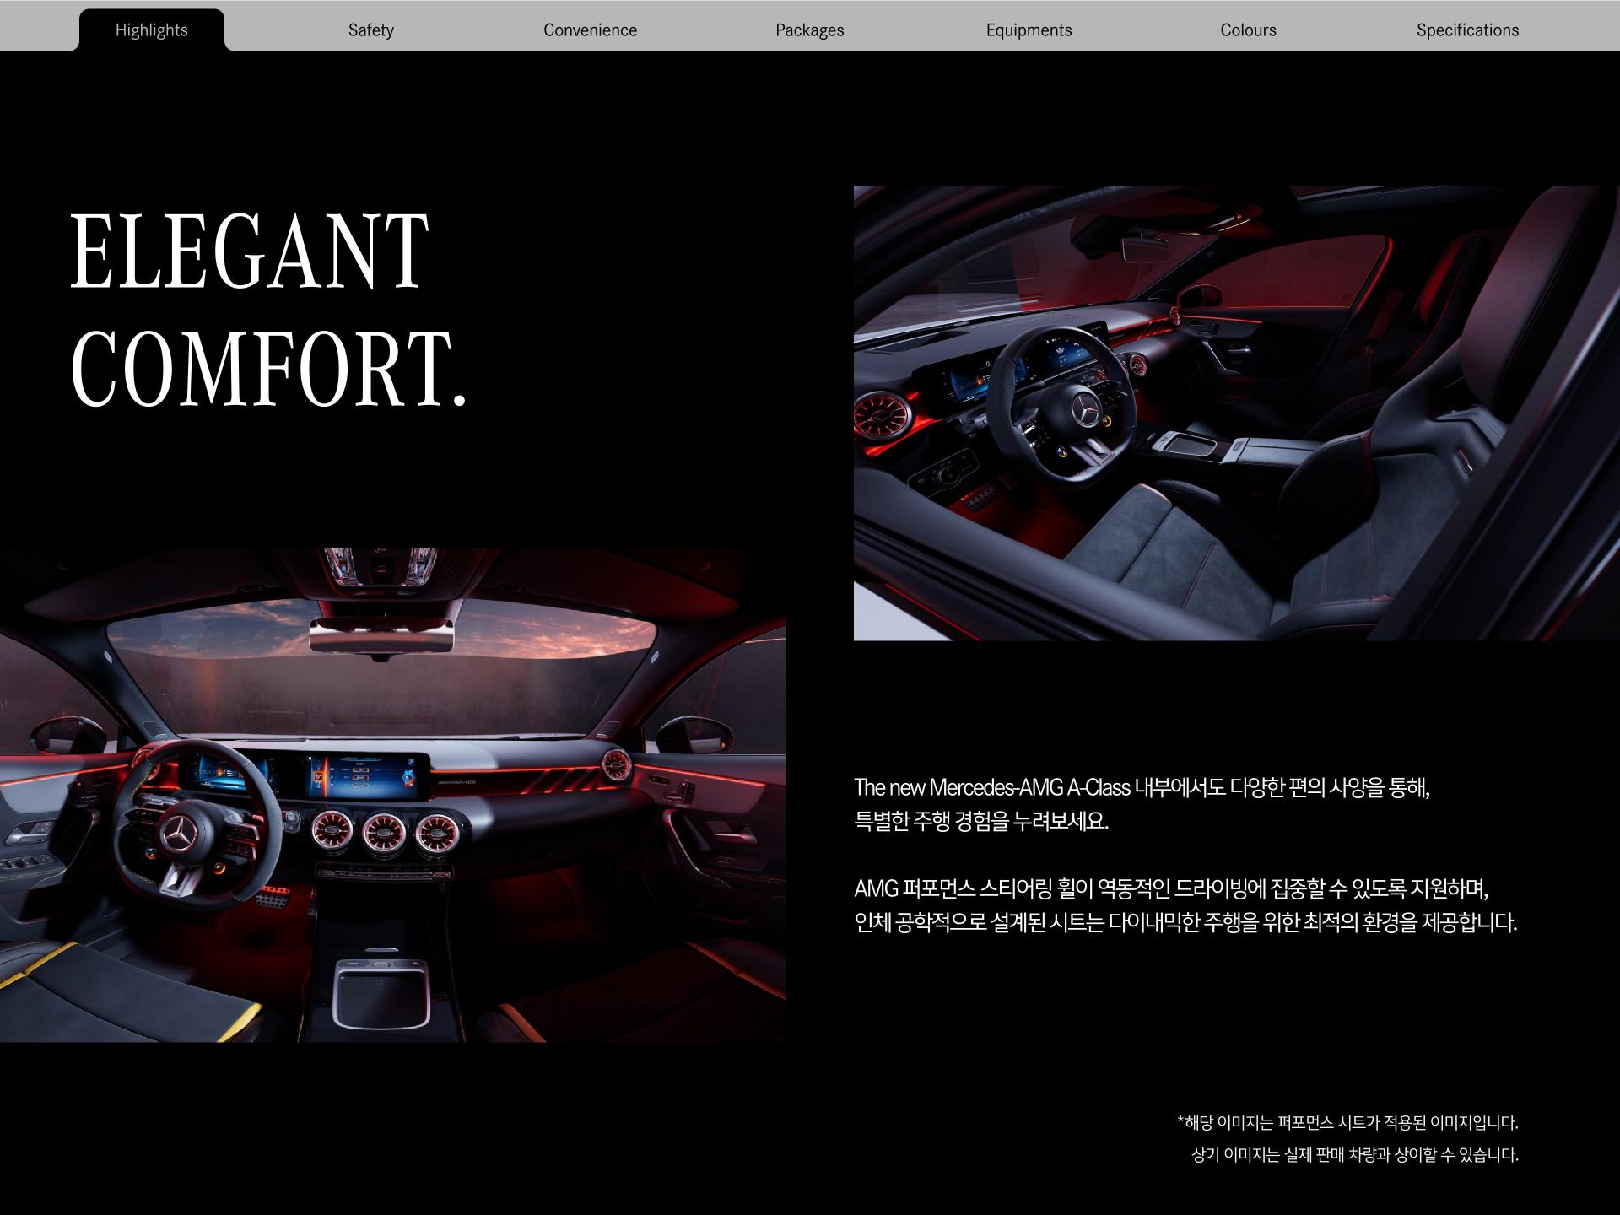Click the paragraph starting 'AMG 퍼포먼스 스티어링 휠이'
Image resolution: width=1620 pixels, height=1215 pixels.
pyautogui.click(x=1185, y=905)
